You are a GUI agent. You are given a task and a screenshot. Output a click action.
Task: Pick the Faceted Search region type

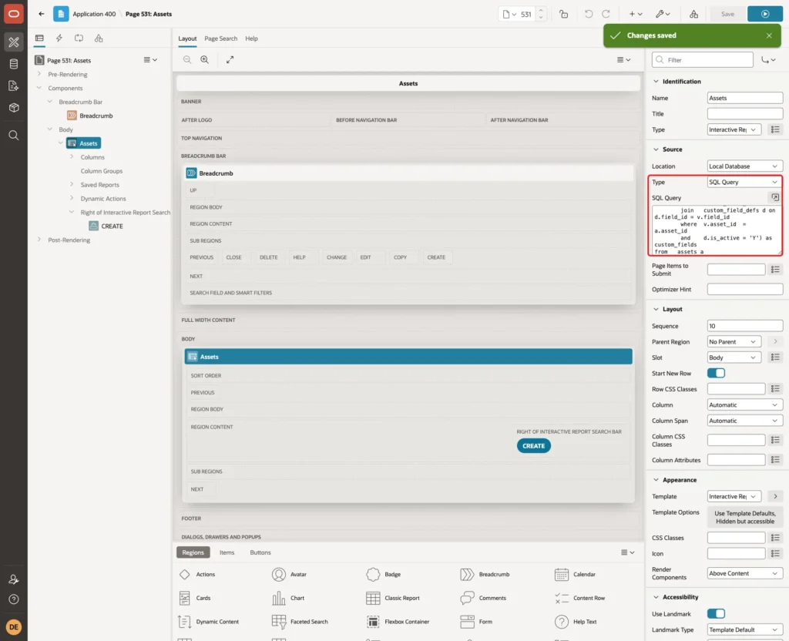(300, 622)
